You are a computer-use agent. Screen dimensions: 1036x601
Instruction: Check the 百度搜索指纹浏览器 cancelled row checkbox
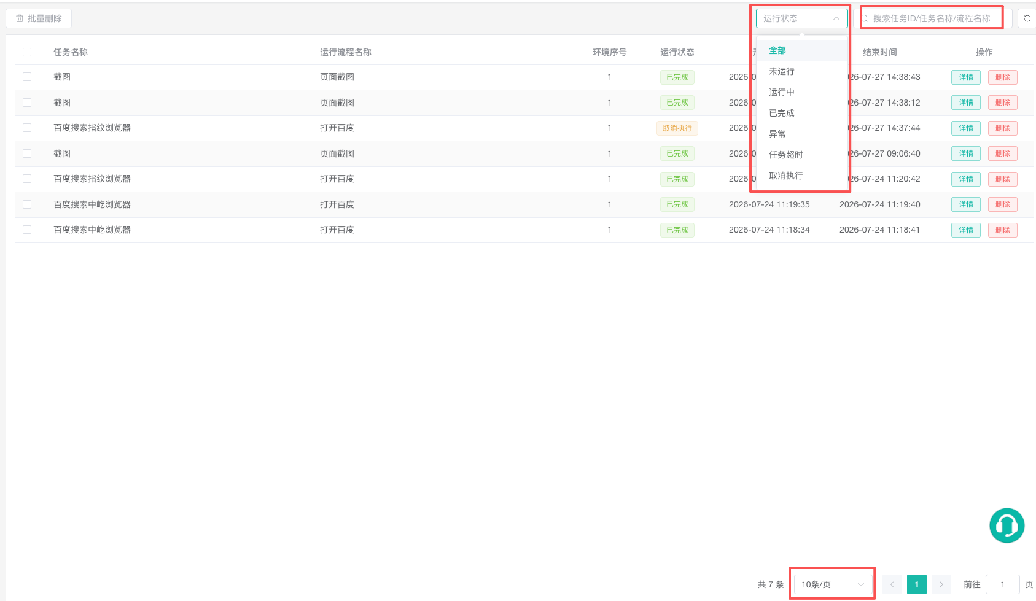[x=27, y=128]
